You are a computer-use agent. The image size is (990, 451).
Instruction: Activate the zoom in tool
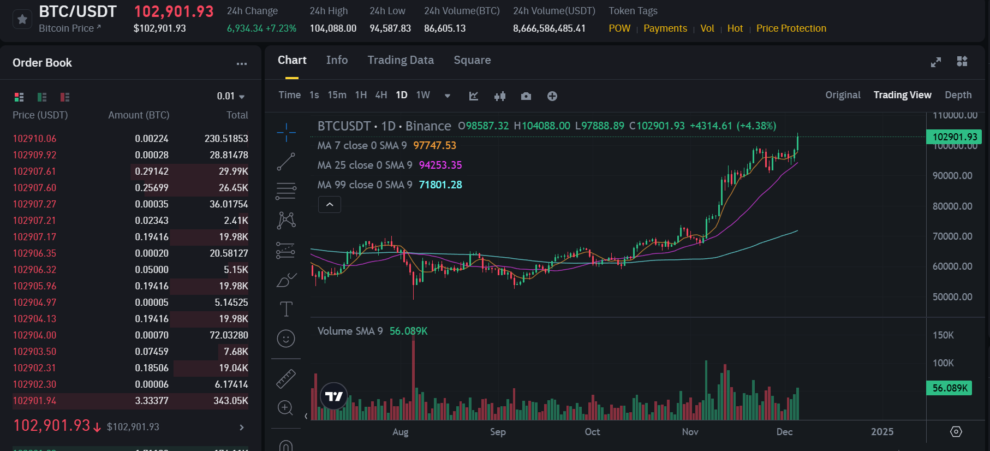pos(285,408)
